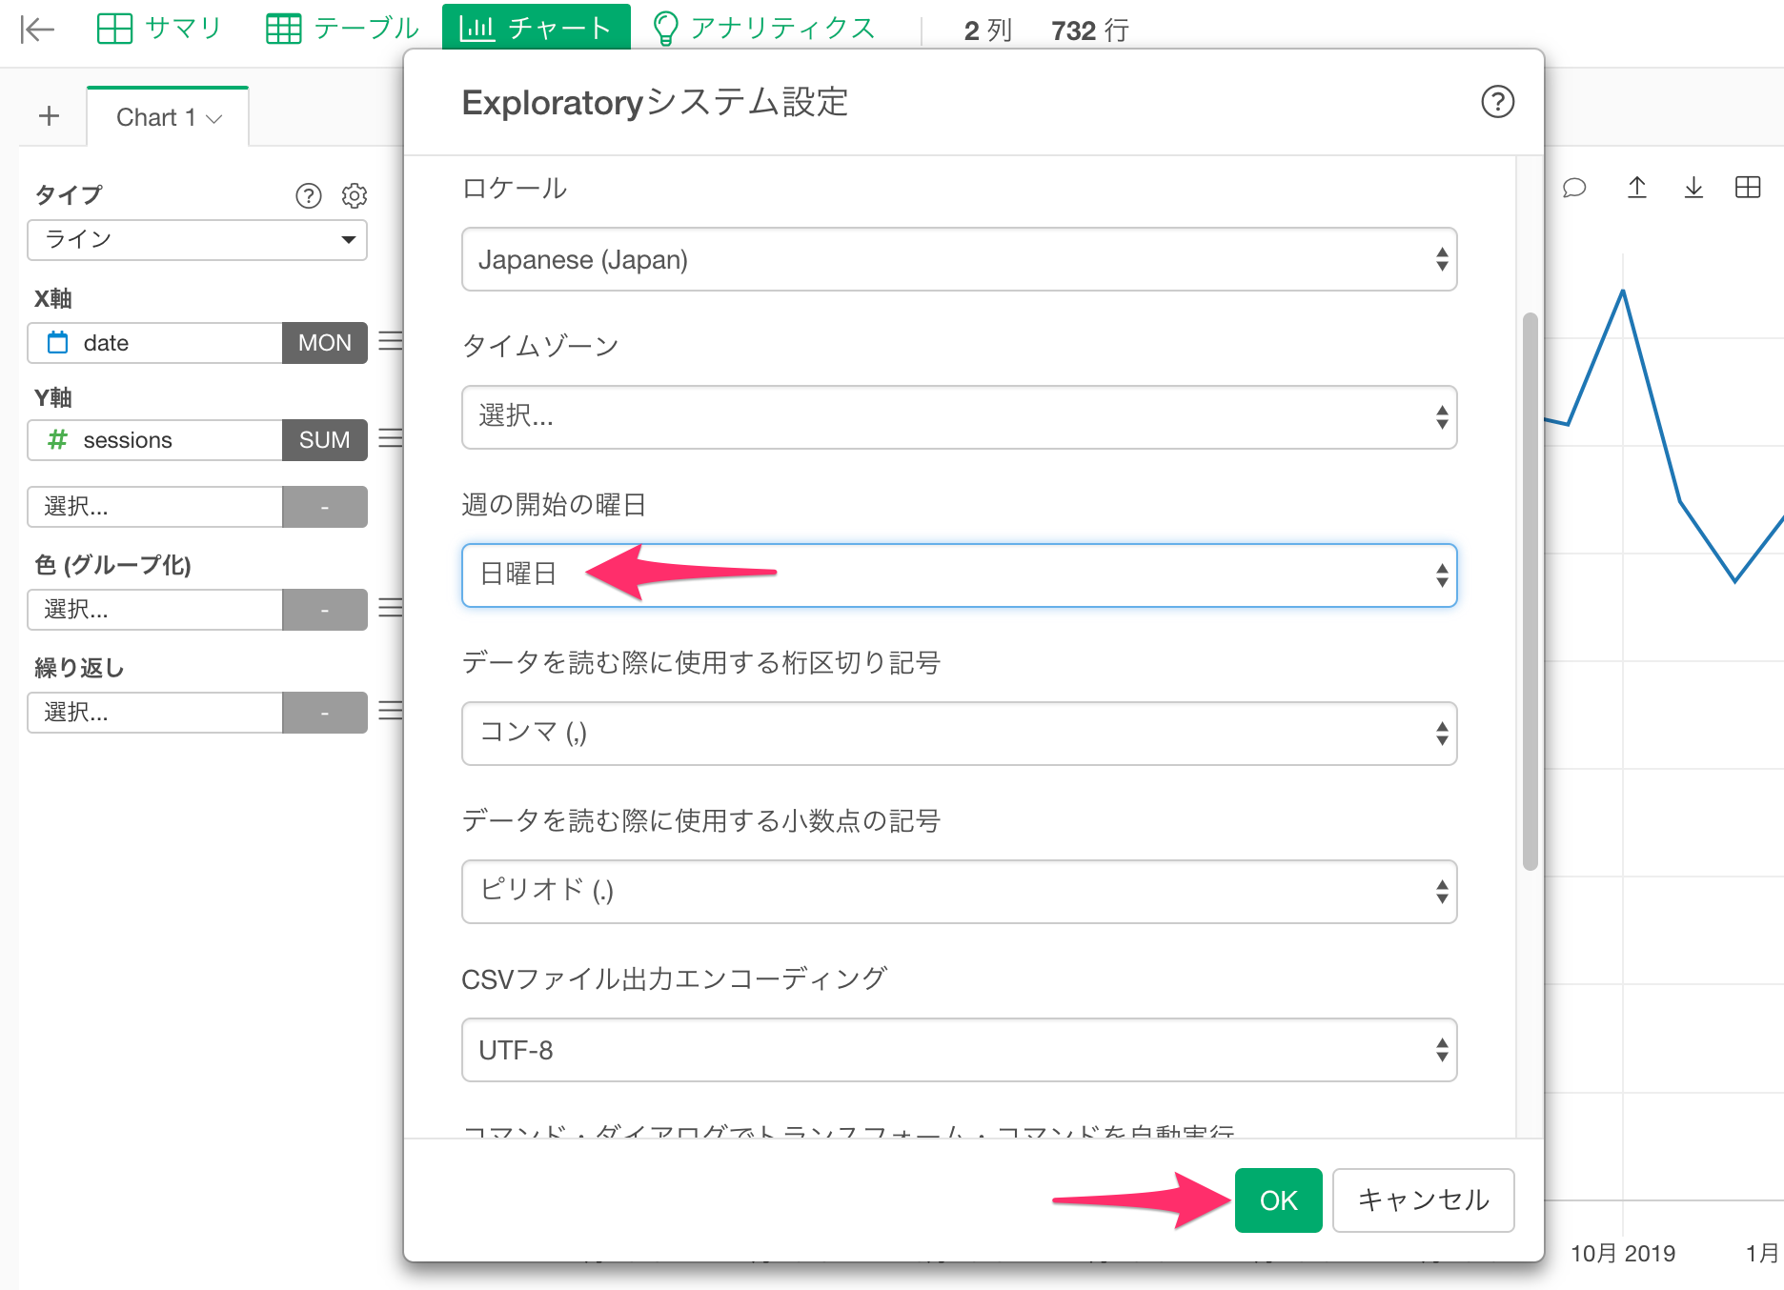Select the sessions Y-axis column field
1784x1290 pixels.
click(x=155, y=440)
